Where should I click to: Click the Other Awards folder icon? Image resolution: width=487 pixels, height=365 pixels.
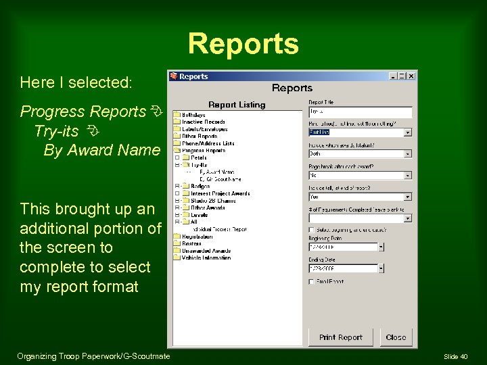[x=186, y=208]
